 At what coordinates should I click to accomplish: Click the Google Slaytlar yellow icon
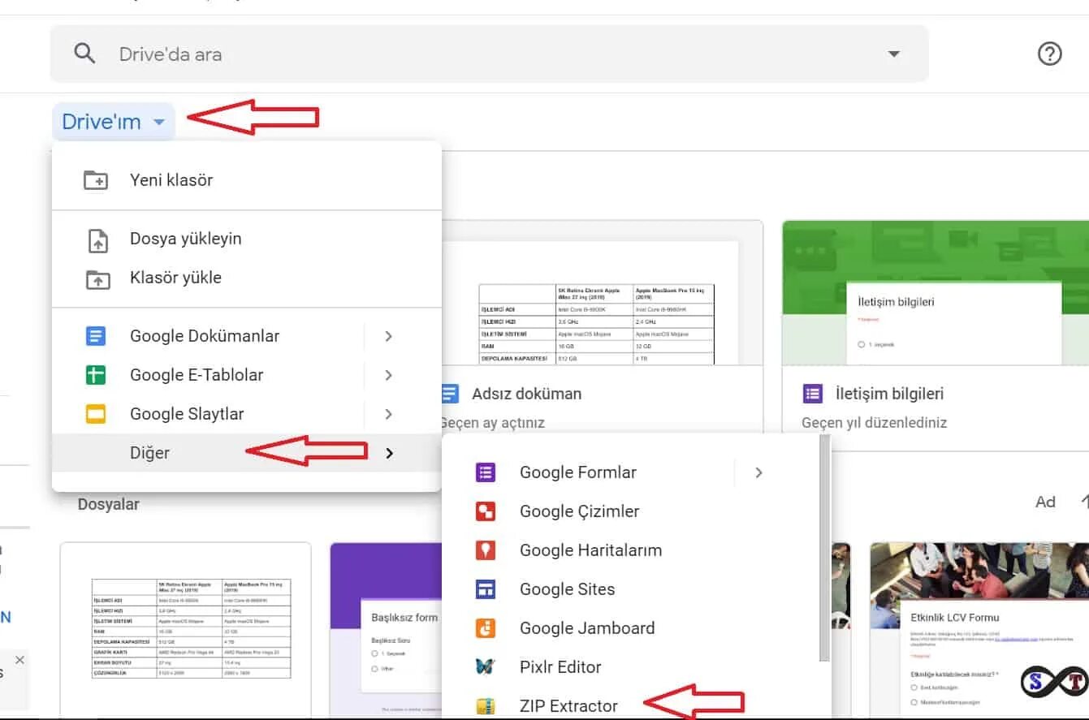click(x=96, y=414)
